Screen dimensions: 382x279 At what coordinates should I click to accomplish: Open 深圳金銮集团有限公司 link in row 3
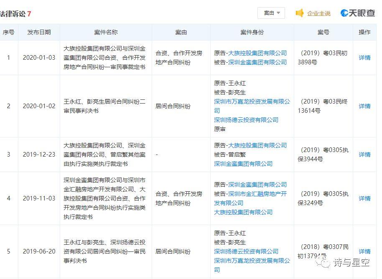point(243,164)
